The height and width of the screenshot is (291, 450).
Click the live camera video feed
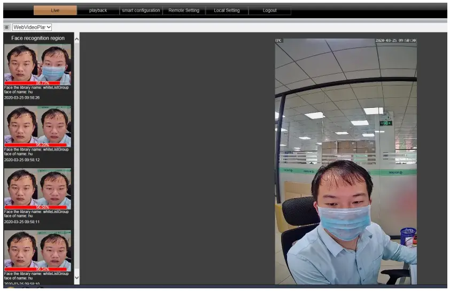[346, 161]
